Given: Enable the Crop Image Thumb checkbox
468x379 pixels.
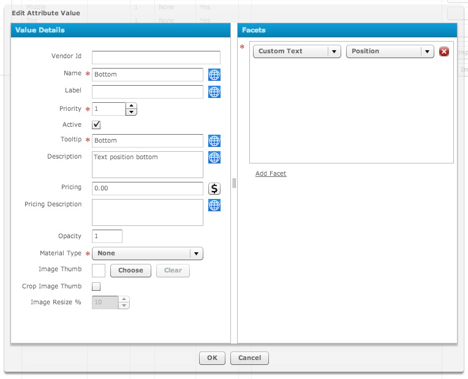Looking at the screenshot, I should click(x=96, y=287).
